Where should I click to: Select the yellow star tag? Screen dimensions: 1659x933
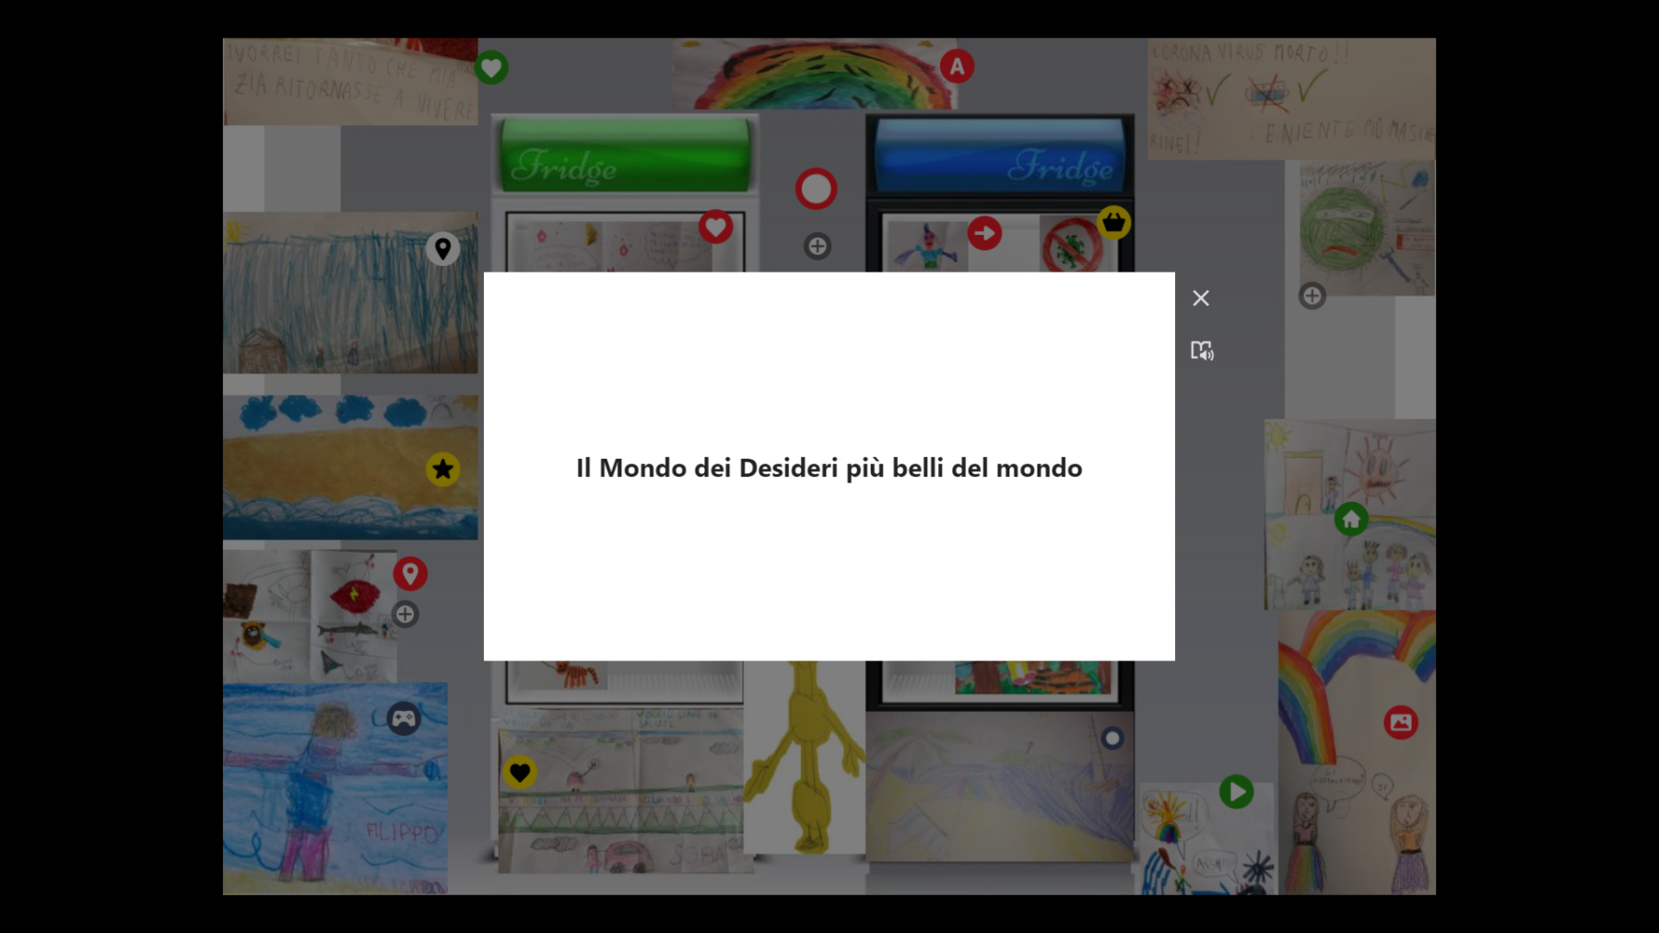point(442,470)
